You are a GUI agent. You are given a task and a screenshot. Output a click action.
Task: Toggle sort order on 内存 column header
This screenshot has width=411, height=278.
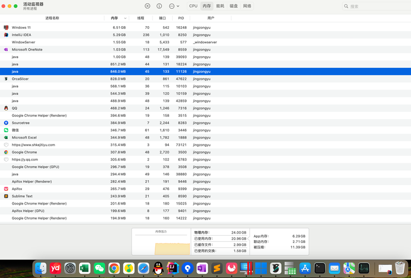click(x=118, y=18)
